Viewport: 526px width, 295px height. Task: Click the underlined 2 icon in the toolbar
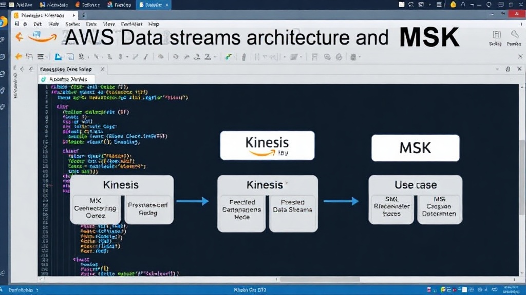coord(208,56)
